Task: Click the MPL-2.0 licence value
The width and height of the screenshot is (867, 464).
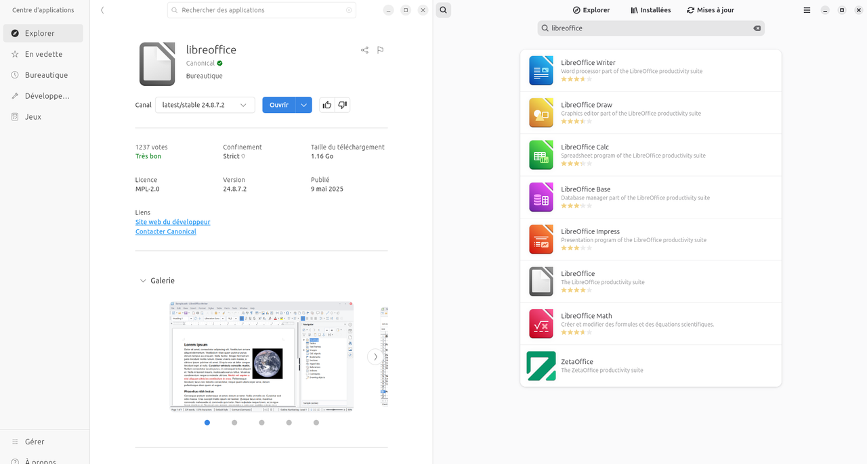Action: pos(148,189)
